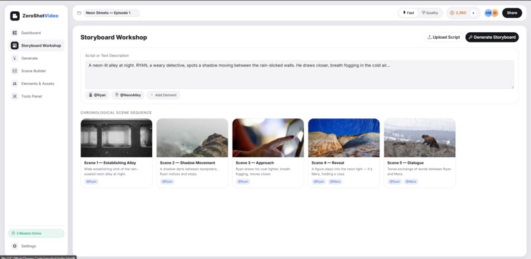
Task: Click the @Ryan tag on Scene 1 card
Action: [x=91, y=181]
